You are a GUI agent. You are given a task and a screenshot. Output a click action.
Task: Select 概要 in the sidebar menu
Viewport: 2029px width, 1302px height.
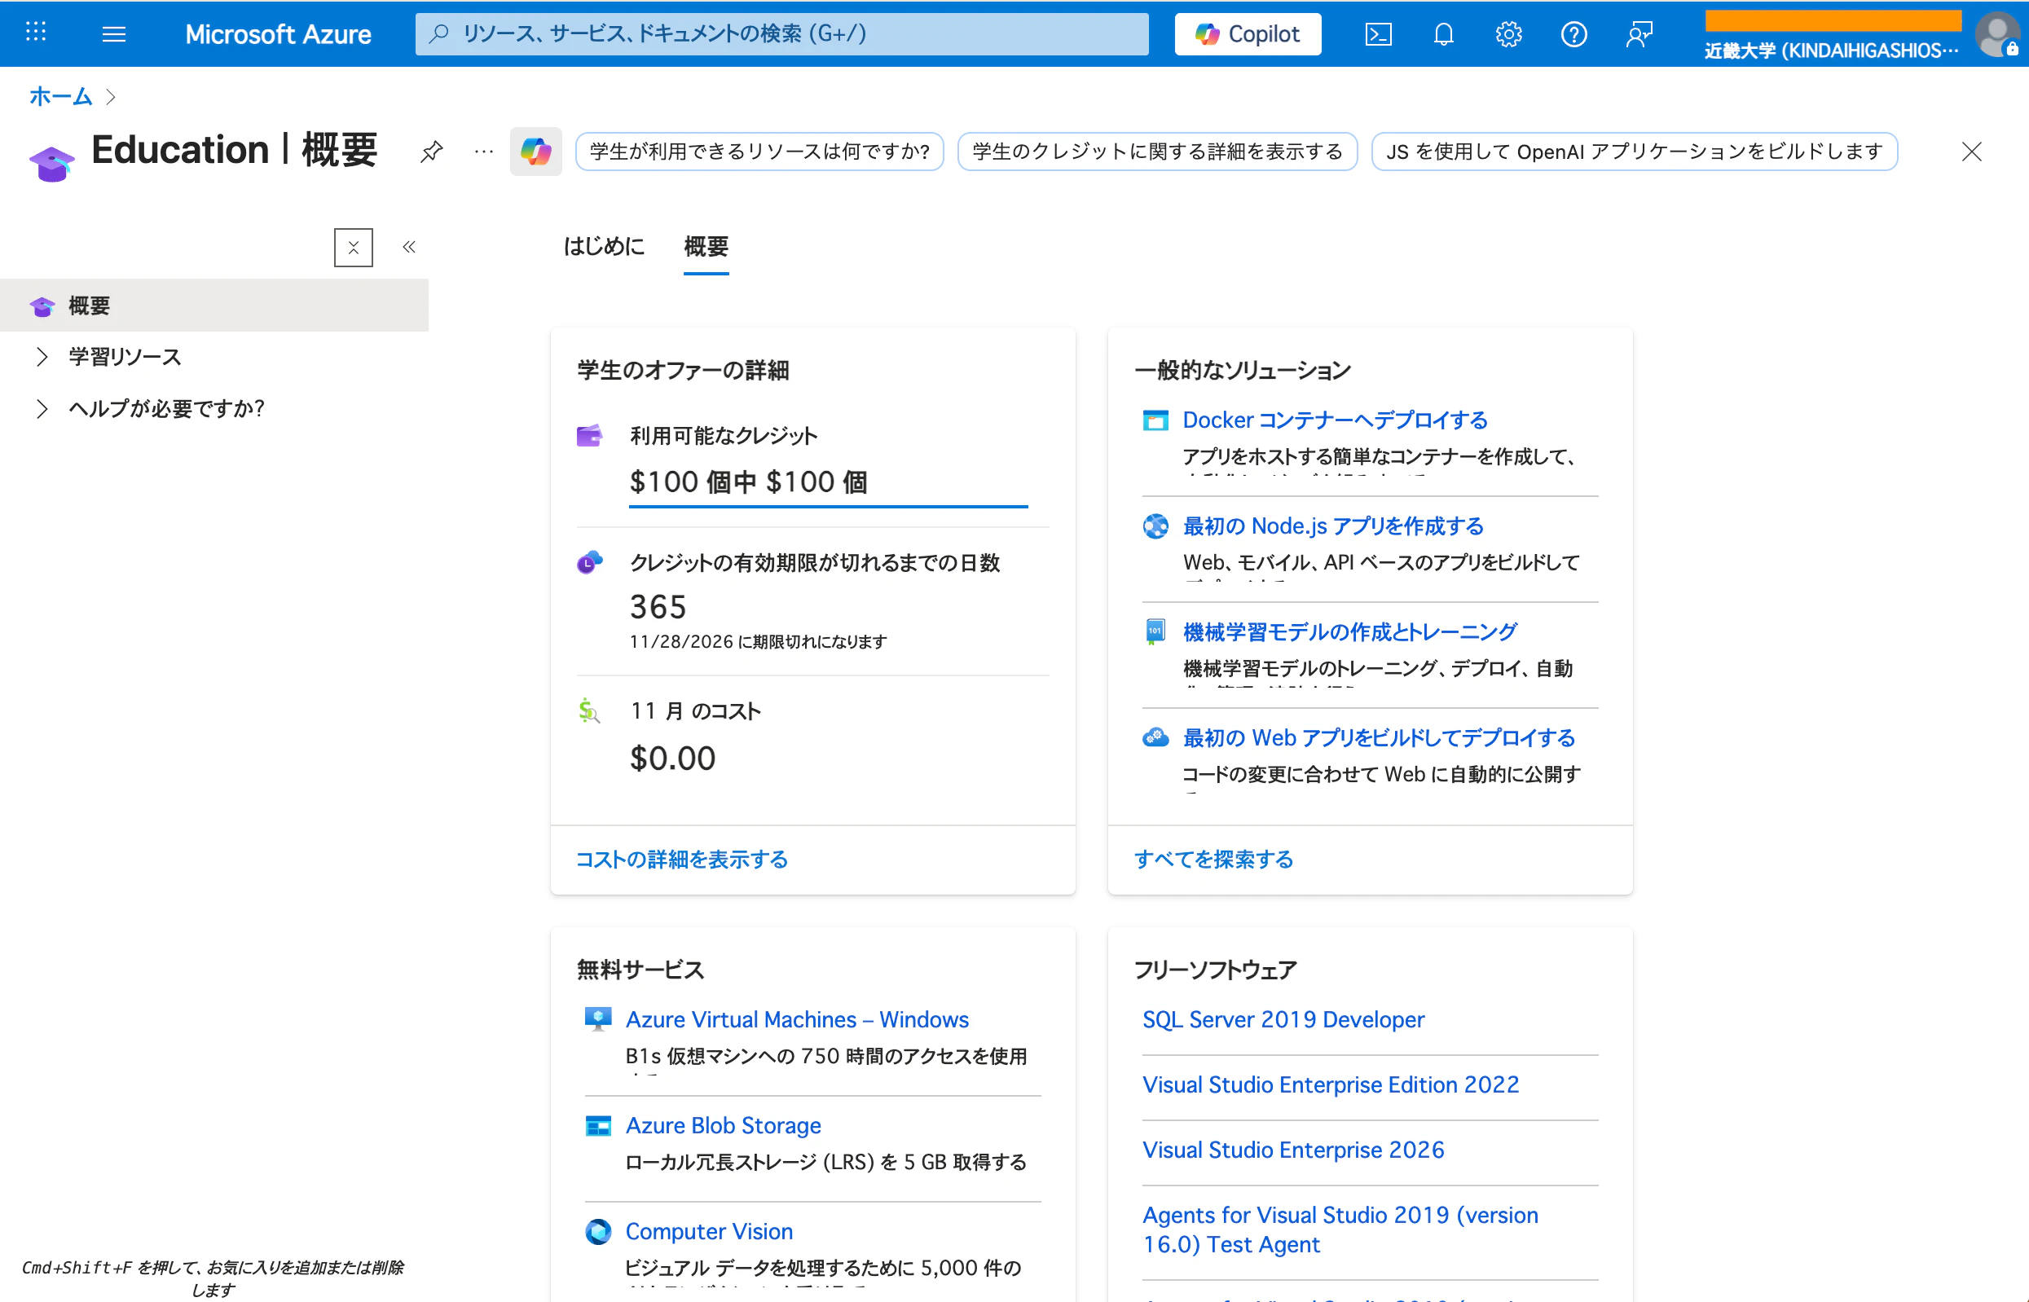coord(215,306)
